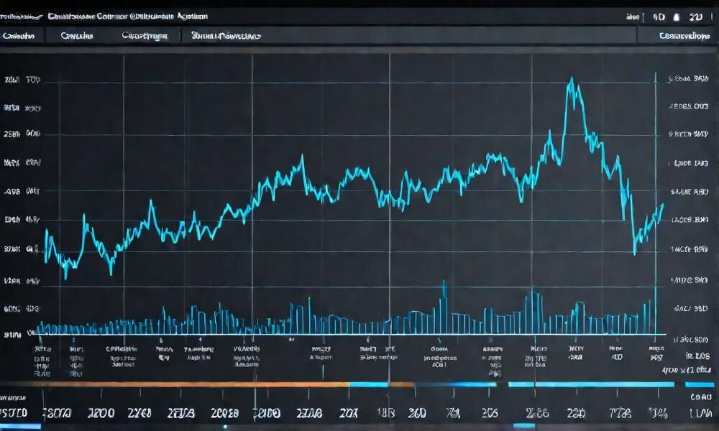This screenshot has height=431, width=719.
Task: Click the orange segment of the range bar
Action: coord(194,384)
